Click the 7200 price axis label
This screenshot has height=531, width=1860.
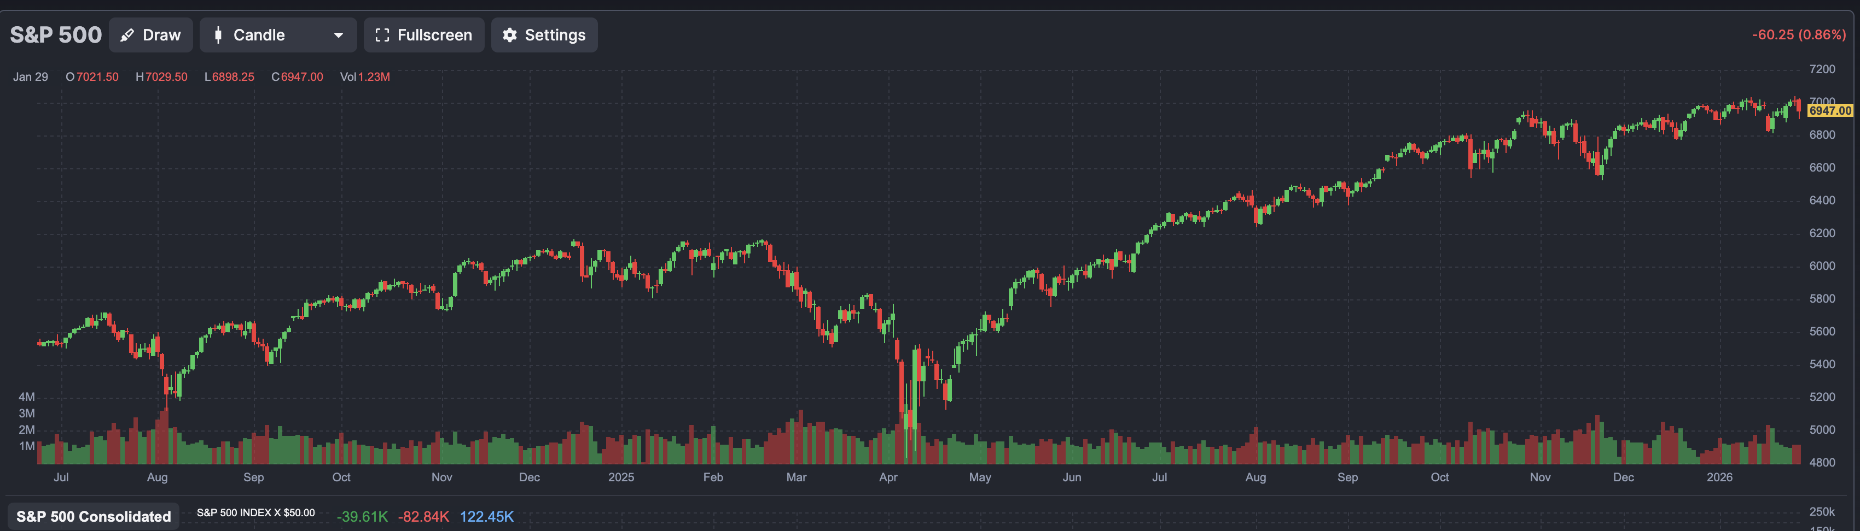(1822, 69)
